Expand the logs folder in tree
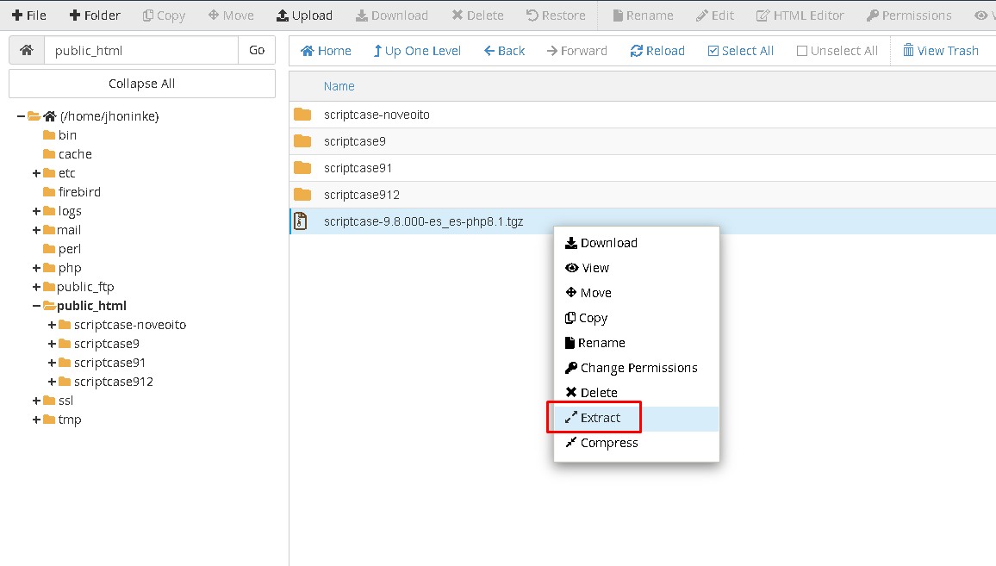The height and width of the screenshot is (566, 996). point(36,211)
